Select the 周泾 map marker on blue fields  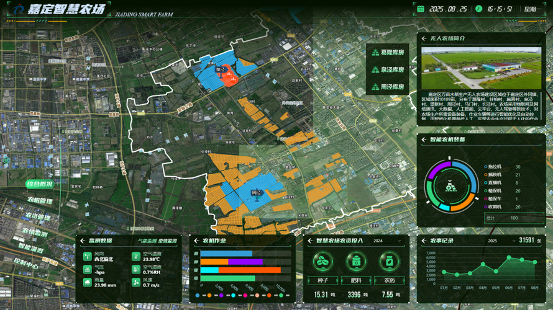(x=257, y=193)
